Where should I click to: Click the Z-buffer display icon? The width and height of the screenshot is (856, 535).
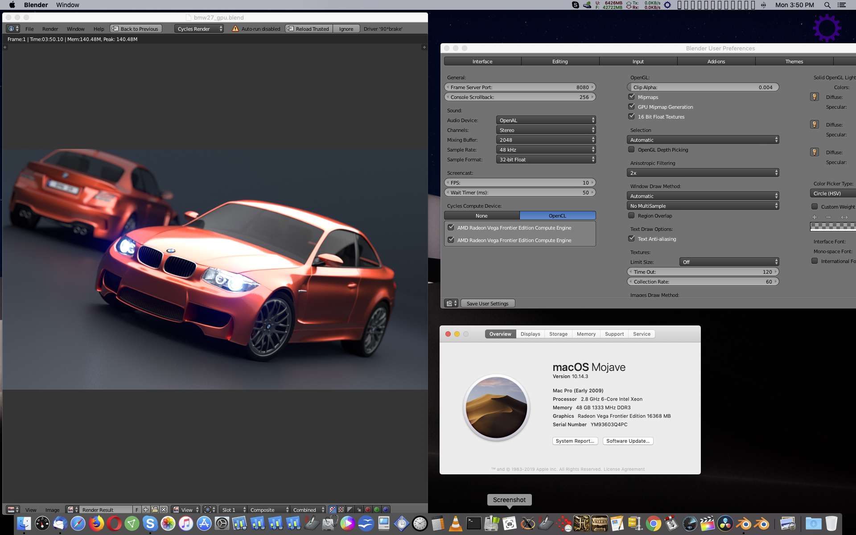(359, 510)
